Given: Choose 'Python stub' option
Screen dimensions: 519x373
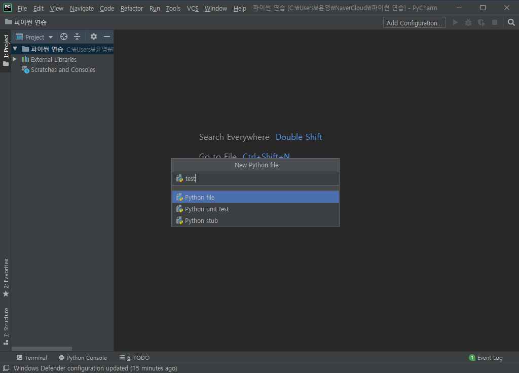Looking at the screenshot, I should (255, 220).
